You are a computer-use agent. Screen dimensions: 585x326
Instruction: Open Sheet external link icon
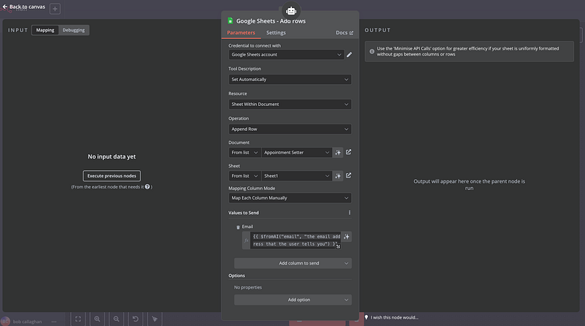pos(349,175)
